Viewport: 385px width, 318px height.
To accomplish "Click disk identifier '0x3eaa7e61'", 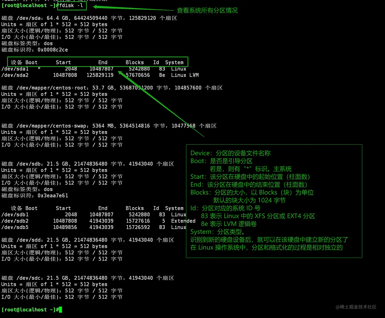I will tap(53, 196).
